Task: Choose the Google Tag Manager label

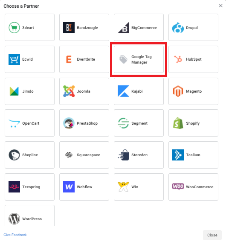Action: coord(142,59)
